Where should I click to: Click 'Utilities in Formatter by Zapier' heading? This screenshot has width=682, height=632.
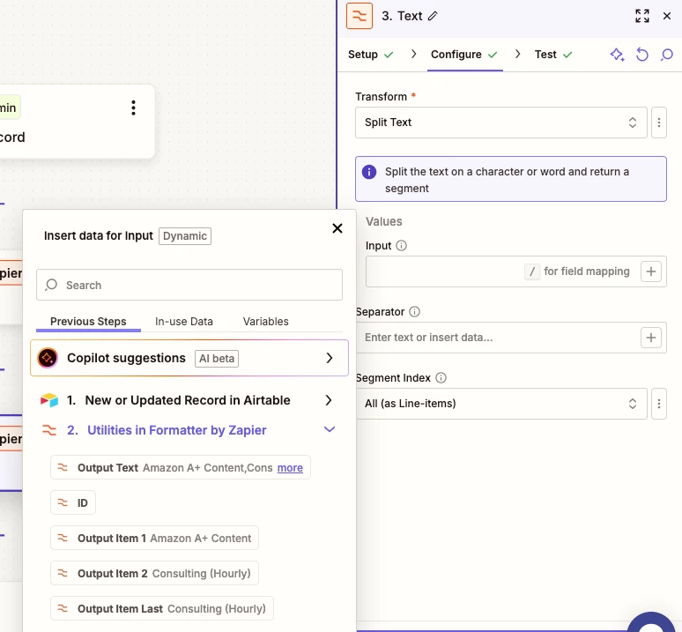click(176, 430)
